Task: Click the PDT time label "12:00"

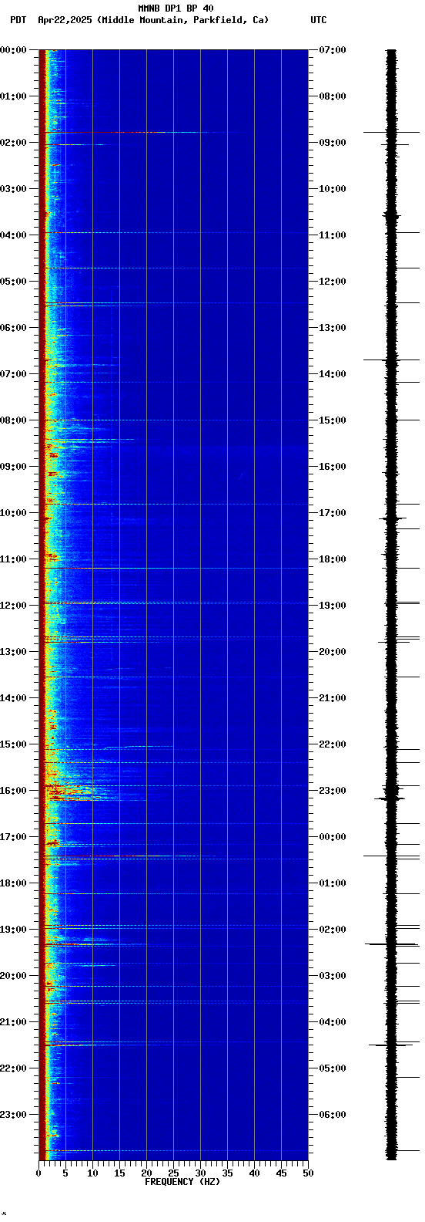Action: point(13,606)
